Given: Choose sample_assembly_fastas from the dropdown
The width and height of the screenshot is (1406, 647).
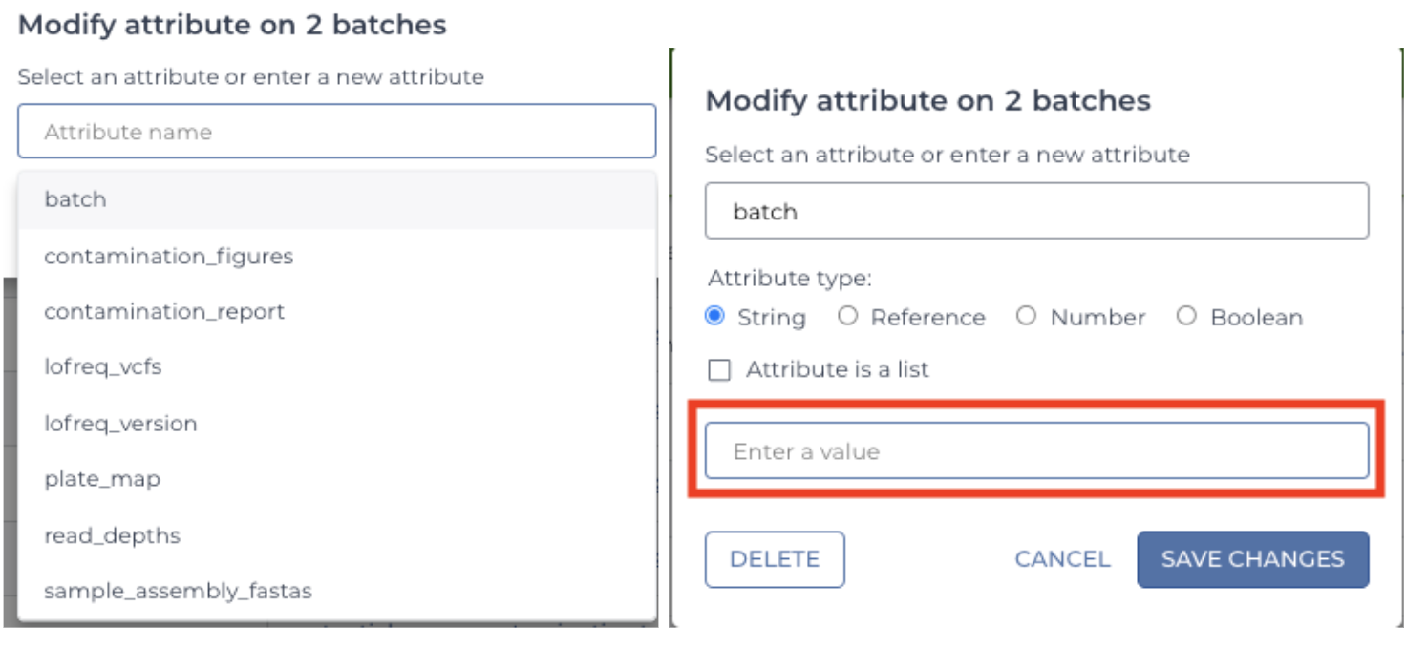Looking at the screenshot, I should point(336,591).
